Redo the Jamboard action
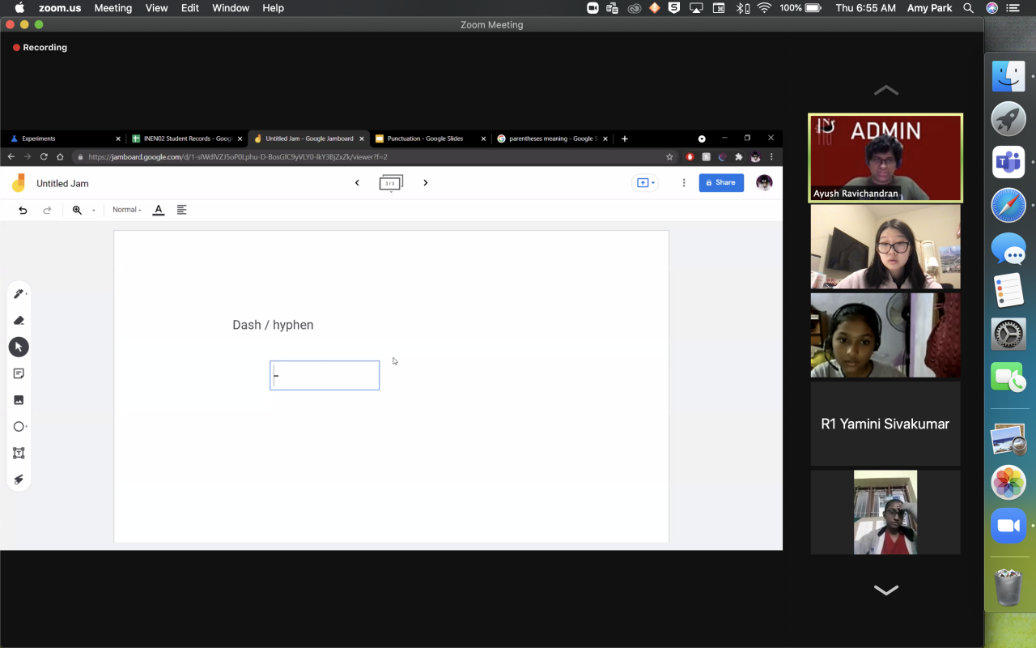1036x648 pixels. (x=47, y=210)
